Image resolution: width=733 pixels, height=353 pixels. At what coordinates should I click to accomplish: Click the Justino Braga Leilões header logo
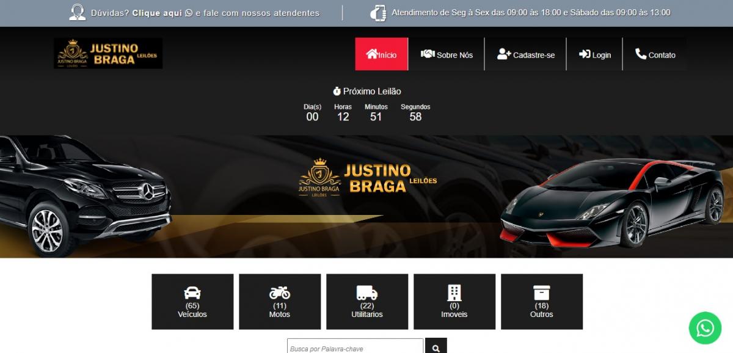[108, 53]
